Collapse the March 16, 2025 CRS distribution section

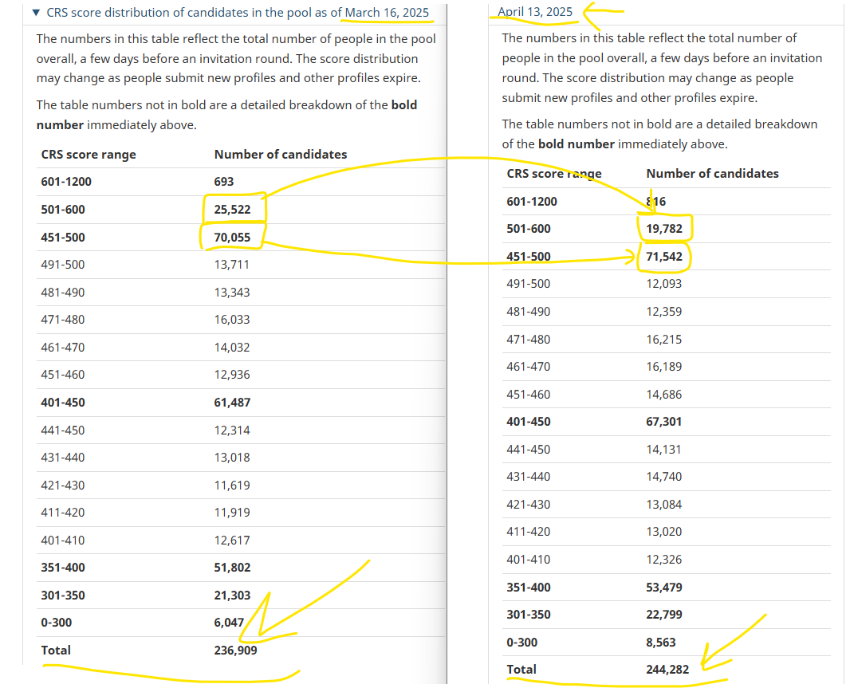click(37, 13)
